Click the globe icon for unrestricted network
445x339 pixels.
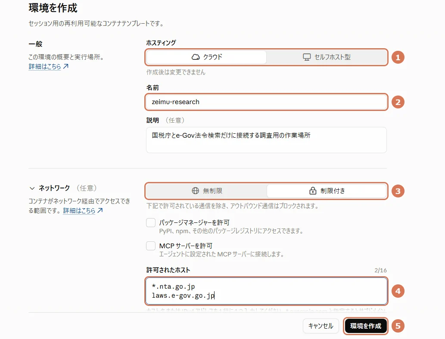coord(195,191)
